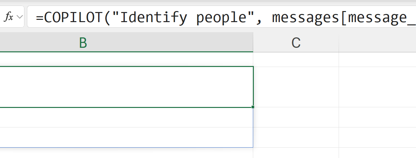Select column C cell beside the active cell
This screenshot has height=158, width=416.
click(x=296, y=87)
